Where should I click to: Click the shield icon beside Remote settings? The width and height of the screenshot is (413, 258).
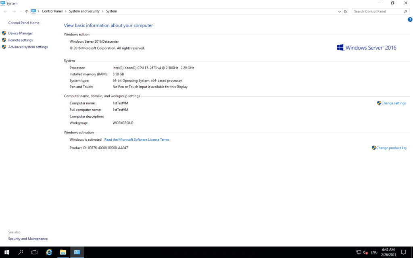[x=4, y=40]
